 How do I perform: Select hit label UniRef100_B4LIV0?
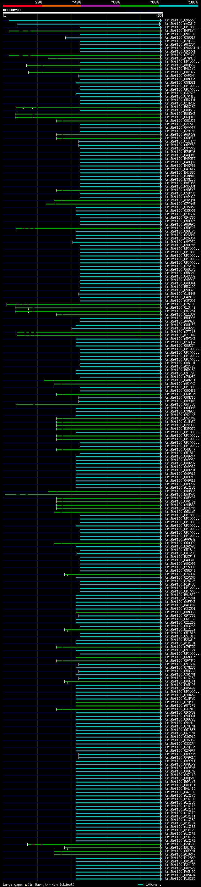[x=180, y=69]
